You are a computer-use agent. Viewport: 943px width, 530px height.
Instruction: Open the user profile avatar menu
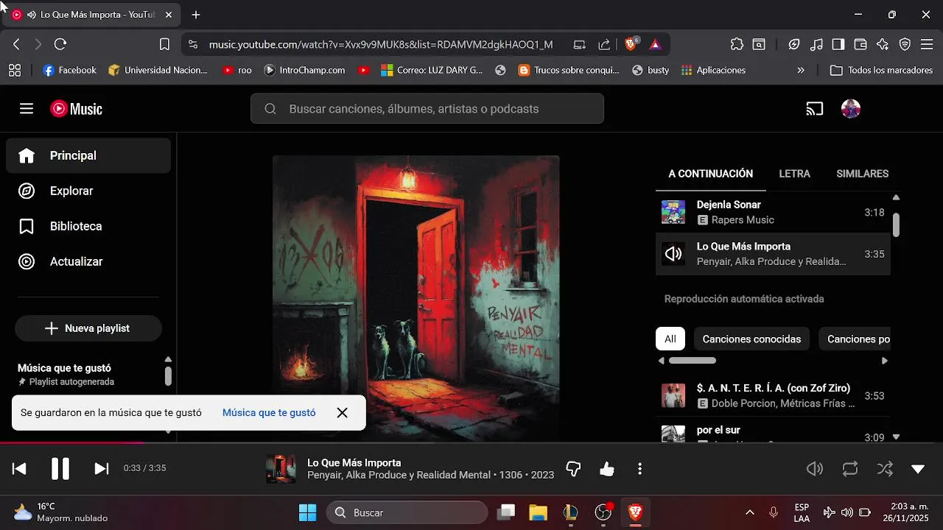[x=851, y=109]
